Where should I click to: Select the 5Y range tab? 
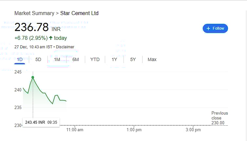point(133,59)
